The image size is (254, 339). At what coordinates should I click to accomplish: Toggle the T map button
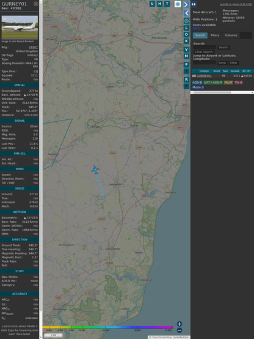[x=167, y=4]
